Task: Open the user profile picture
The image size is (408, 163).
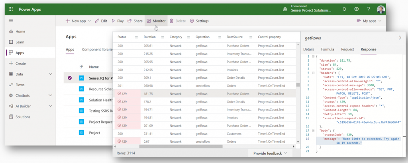Action: click(x=381, y=10)
